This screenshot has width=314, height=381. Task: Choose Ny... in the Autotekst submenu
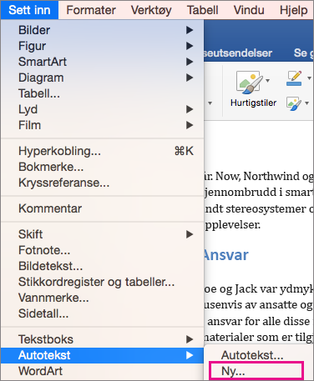pyautogui.click(x=256, y=371)
